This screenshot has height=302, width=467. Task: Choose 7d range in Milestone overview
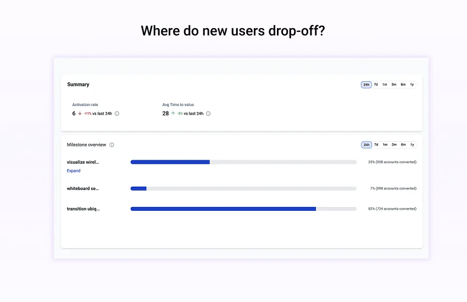pos(376,144)
